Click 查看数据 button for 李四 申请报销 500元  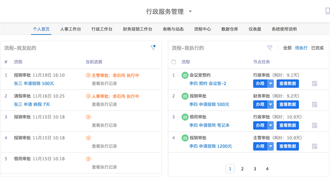point(288,104)
